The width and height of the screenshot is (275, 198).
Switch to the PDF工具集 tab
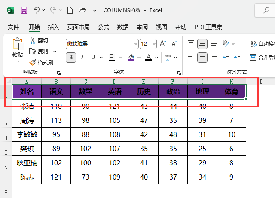208,27
